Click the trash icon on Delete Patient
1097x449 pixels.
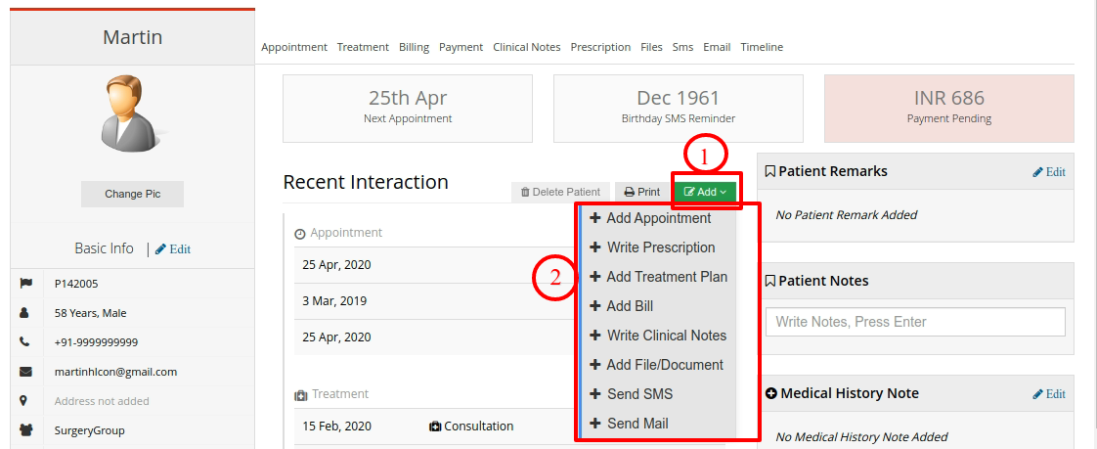click(x=525, y=192)
